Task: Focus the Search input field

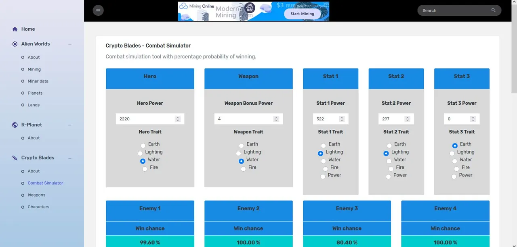Action: (x=454, y=10)
